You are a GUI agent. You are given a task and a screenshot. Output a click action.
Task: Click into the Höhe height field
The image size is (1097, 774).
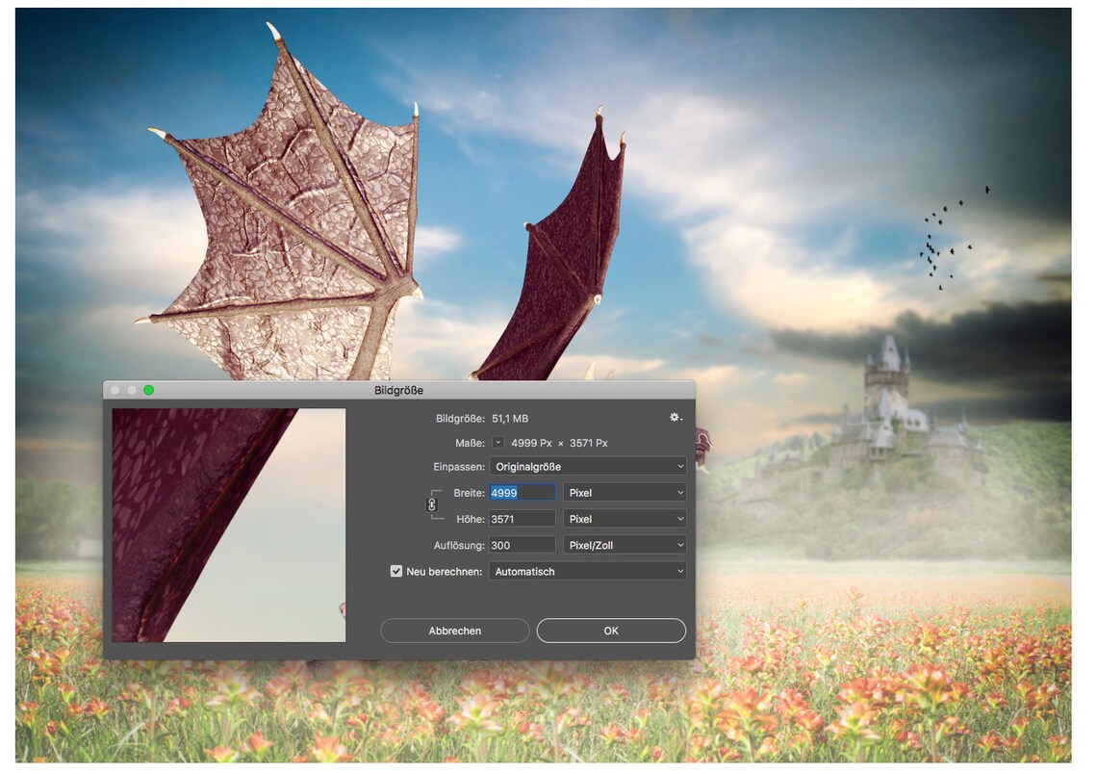pos(521,518)
